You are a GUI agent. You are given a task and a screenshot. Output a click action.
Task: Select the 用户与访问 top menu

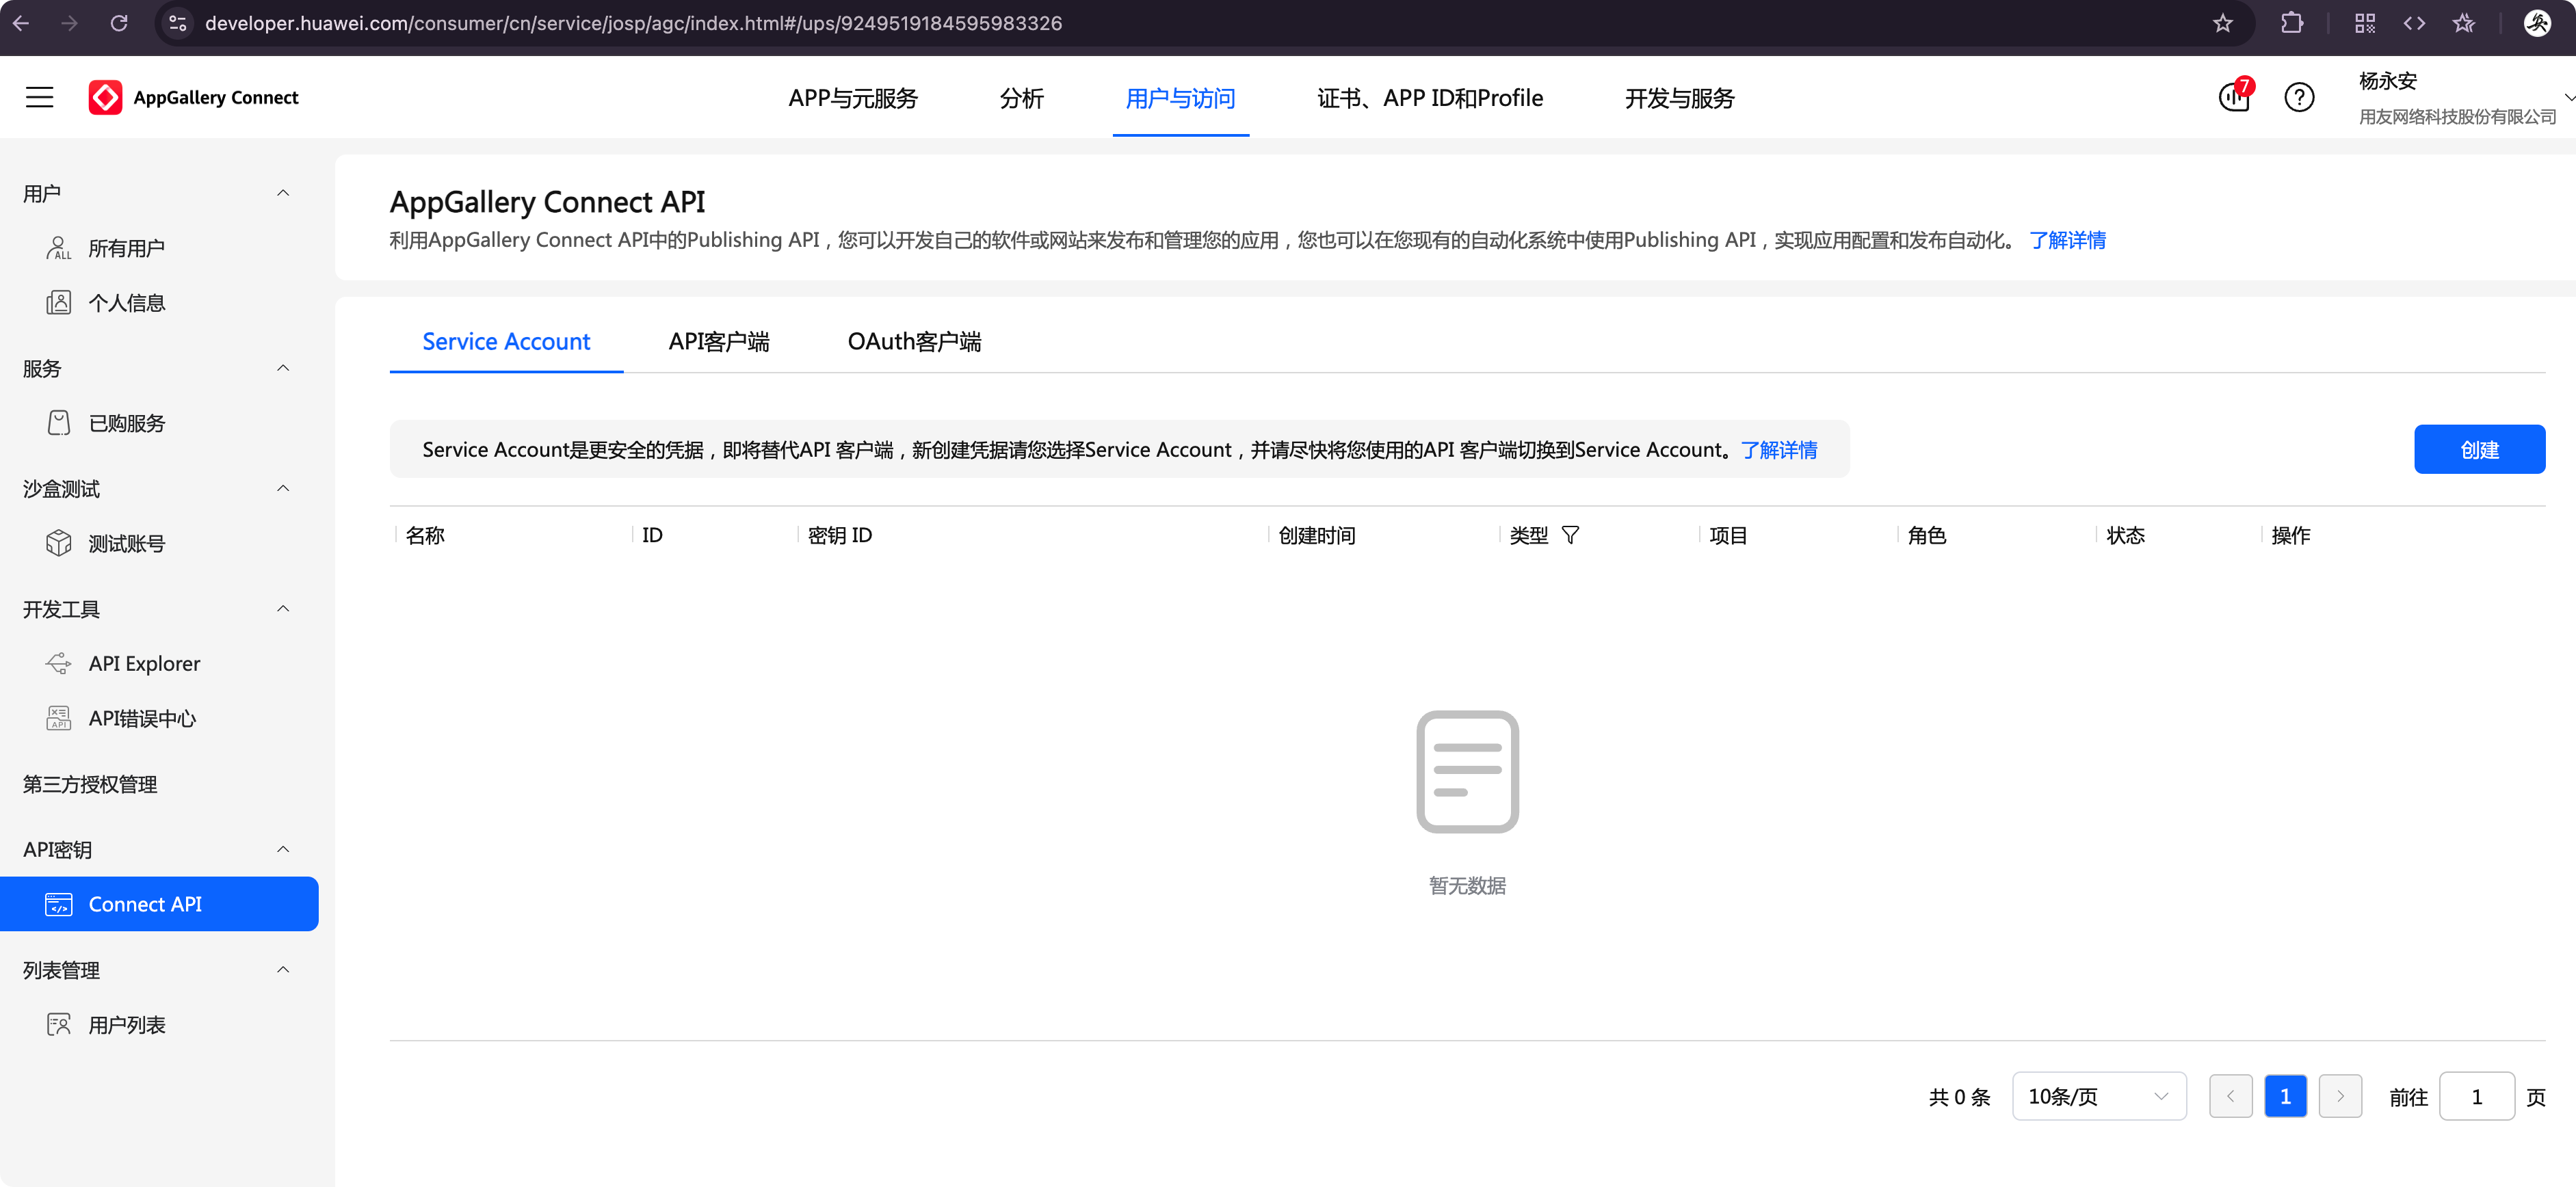(x=1180, y=98)
